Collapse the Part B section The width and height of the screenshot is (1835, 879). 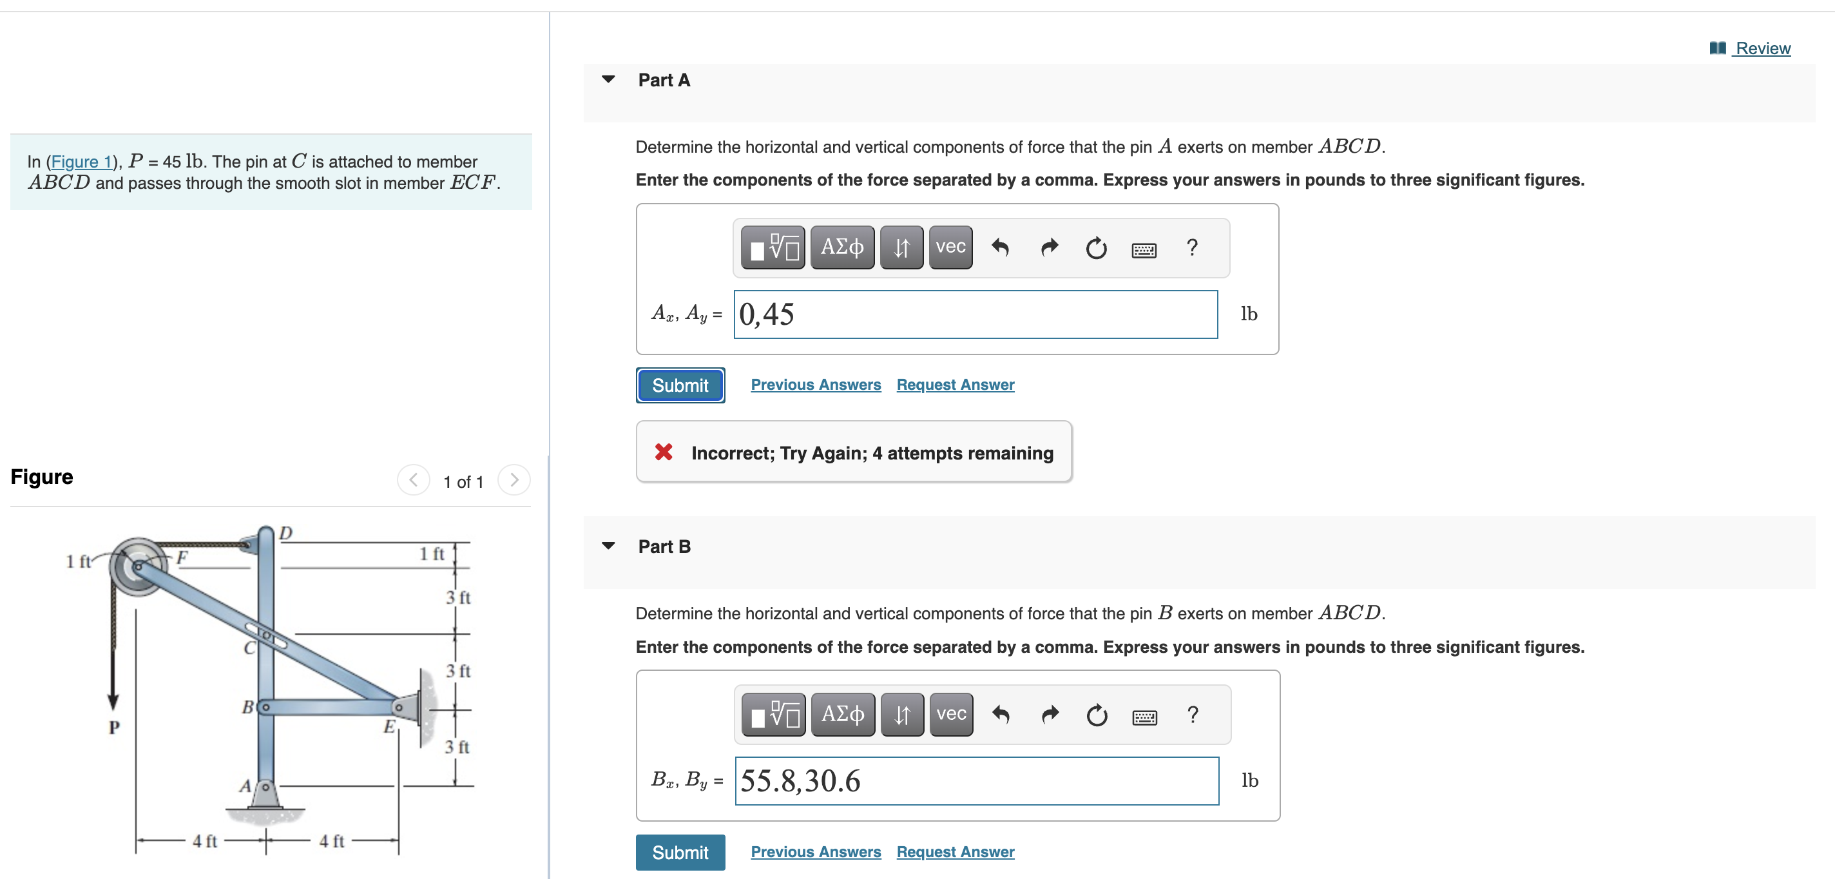tap(608, 545)
